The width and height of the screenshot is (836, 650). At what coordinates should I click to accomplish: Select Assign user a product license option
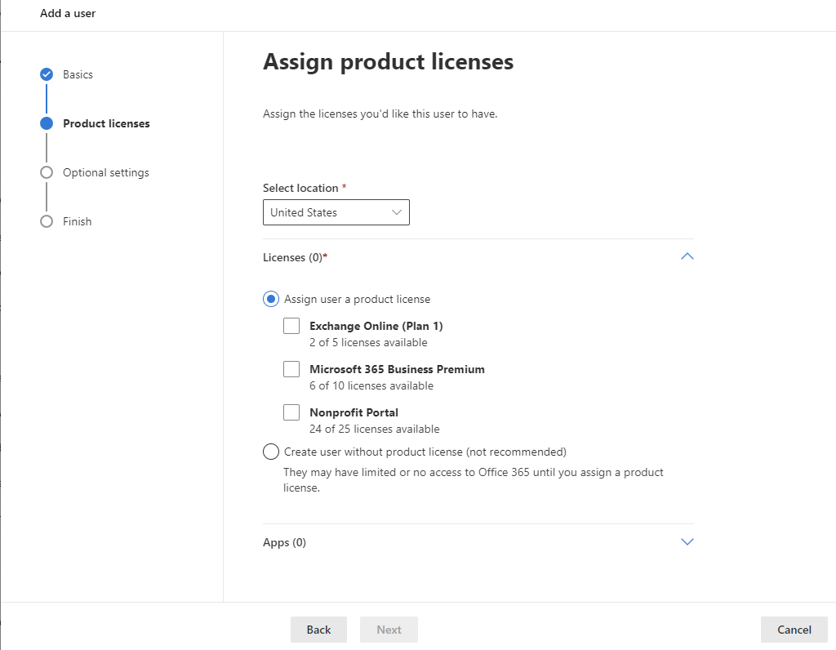click(x=271, y=299)
